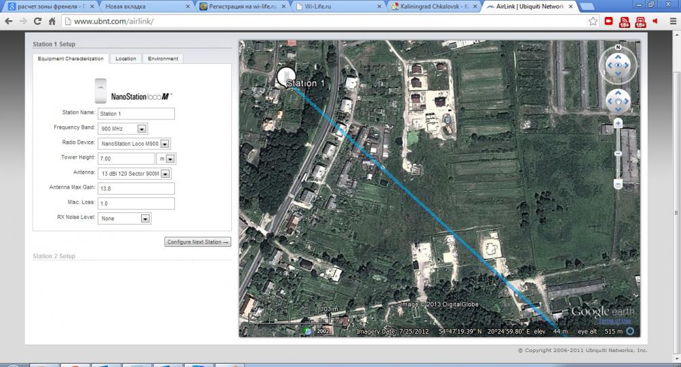Click the browser Back arrow
Image resolution: width=681 pixels, height=367 pixels.
pyautogui.click(x=8, y=21)
